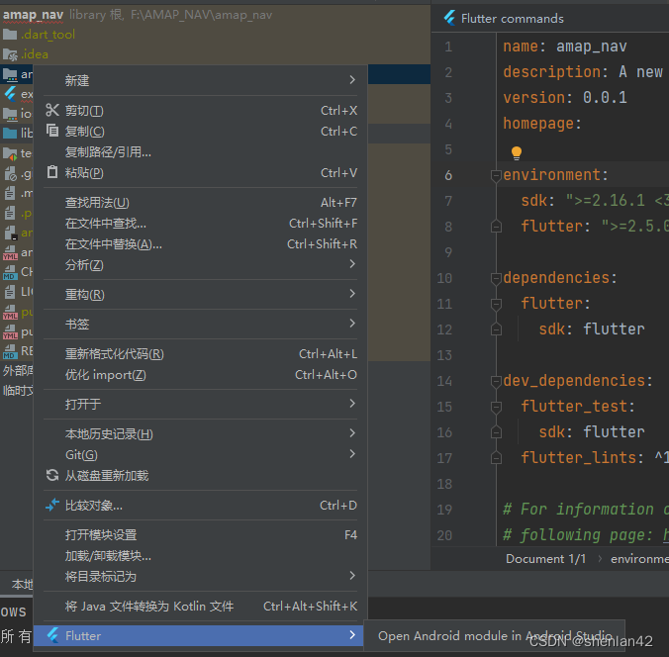Click the fold end marker at line 16
Viewport: 669px width, 657px height.
[x=496, y=432]
